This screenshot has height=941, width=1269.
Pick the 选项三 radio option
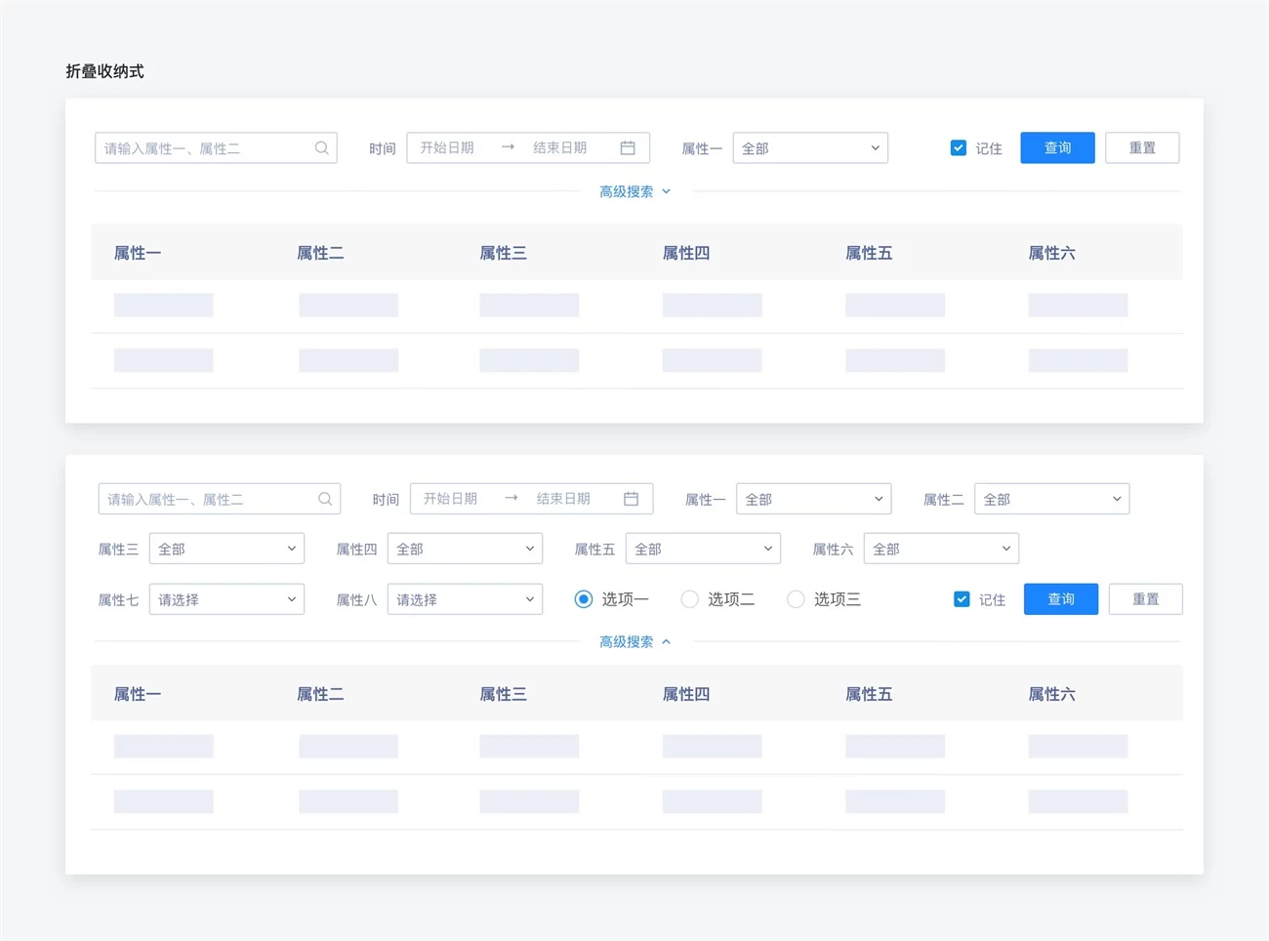click(x=797, y=599)
